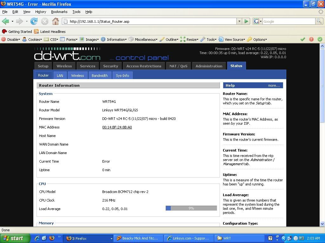Reload the page with the refresh icon
This screenshot has height=243, width=325.
tap(34, 21)
